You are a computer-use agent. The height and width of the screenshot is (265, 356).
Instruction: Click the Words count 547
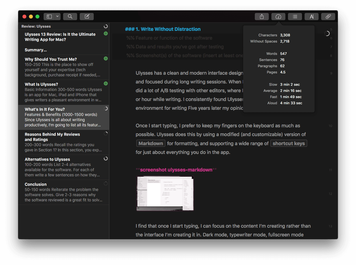coord(283,54)
